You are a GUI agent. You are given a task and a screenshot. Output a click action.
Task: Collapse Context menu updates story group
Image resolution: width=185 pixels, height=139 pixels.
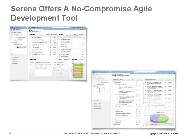click(x=115, y=94)
